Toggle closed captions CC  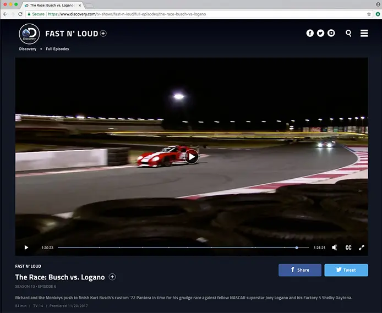point(348,248)
